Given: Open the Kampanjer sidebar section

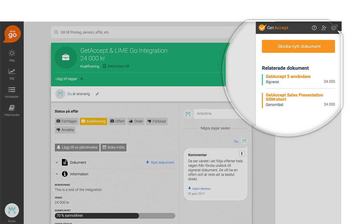Looking at the screenshot, I should (12, 92).
